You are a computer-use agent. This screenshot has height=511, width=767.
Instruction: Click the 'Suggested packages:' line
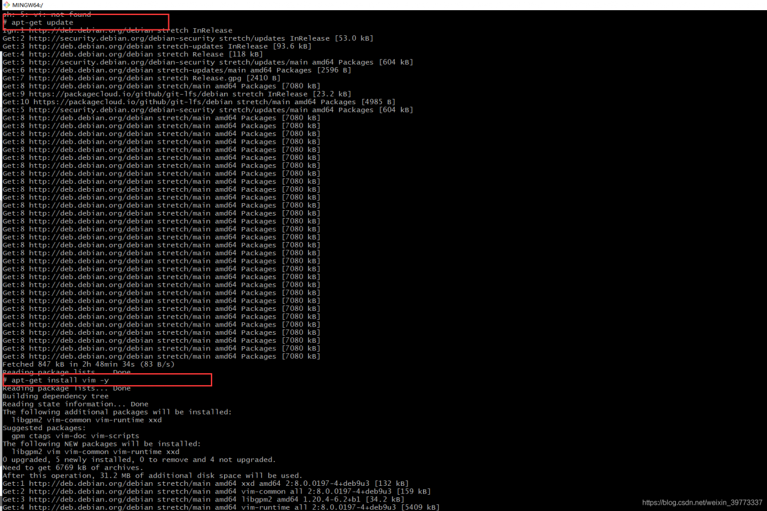coord(44,428)
